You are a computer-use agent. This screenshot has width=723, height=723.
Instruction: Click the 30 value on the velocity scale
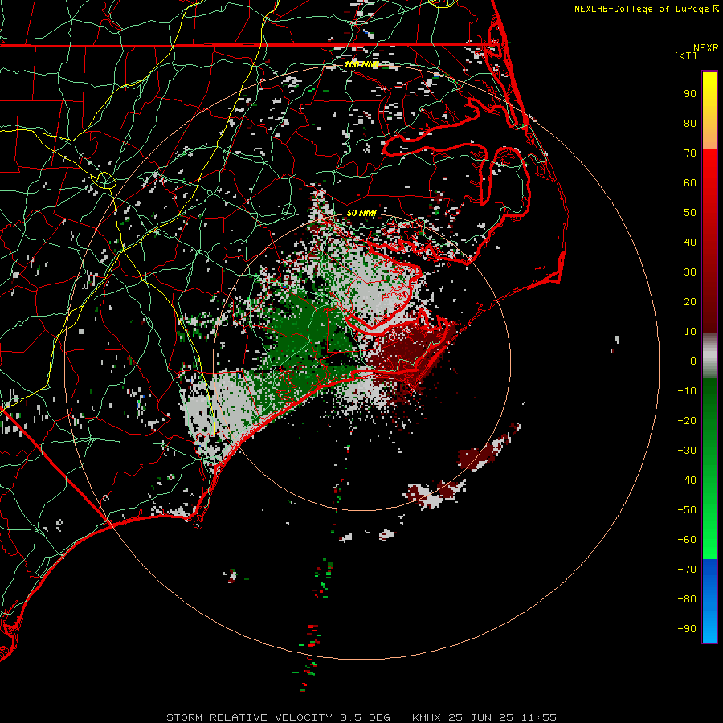tap(690, 272)
